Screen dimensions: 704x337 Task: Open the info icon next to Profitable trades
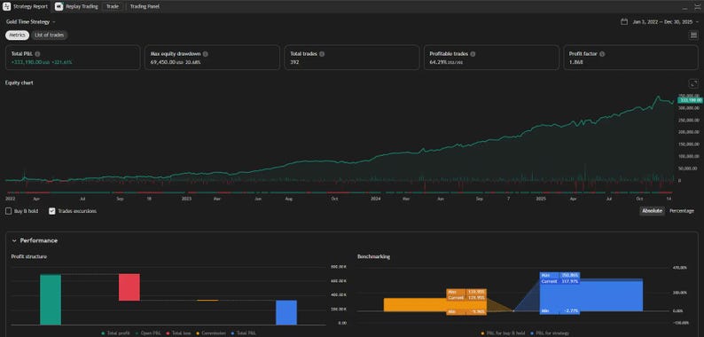pyautogui.click(x=473, y=54)
